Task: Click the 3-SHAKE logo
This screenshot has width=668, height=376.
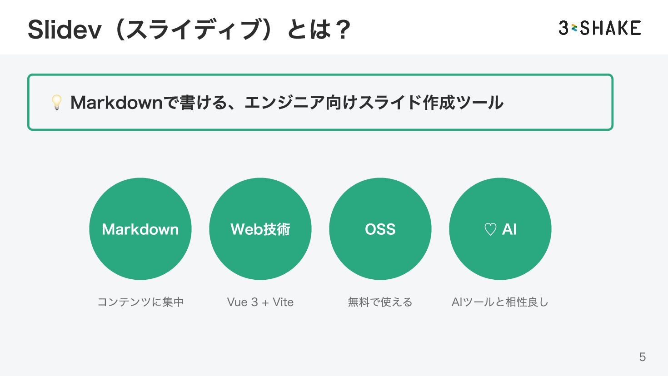Action: coord(600,28)
